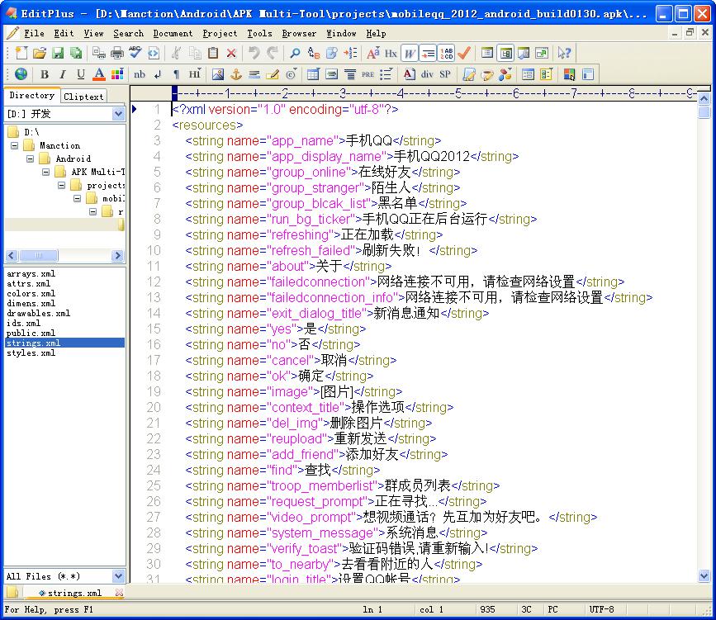
Task: Toggle Word Wrap button in toolbar
Action: pos(410,53)
